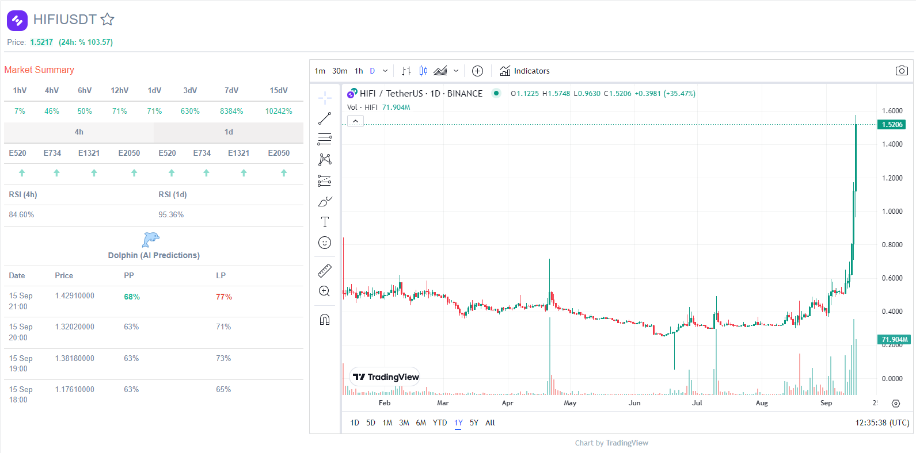Click the volume label 71.904M on axis
916x453 pixels.
point(894,340)
